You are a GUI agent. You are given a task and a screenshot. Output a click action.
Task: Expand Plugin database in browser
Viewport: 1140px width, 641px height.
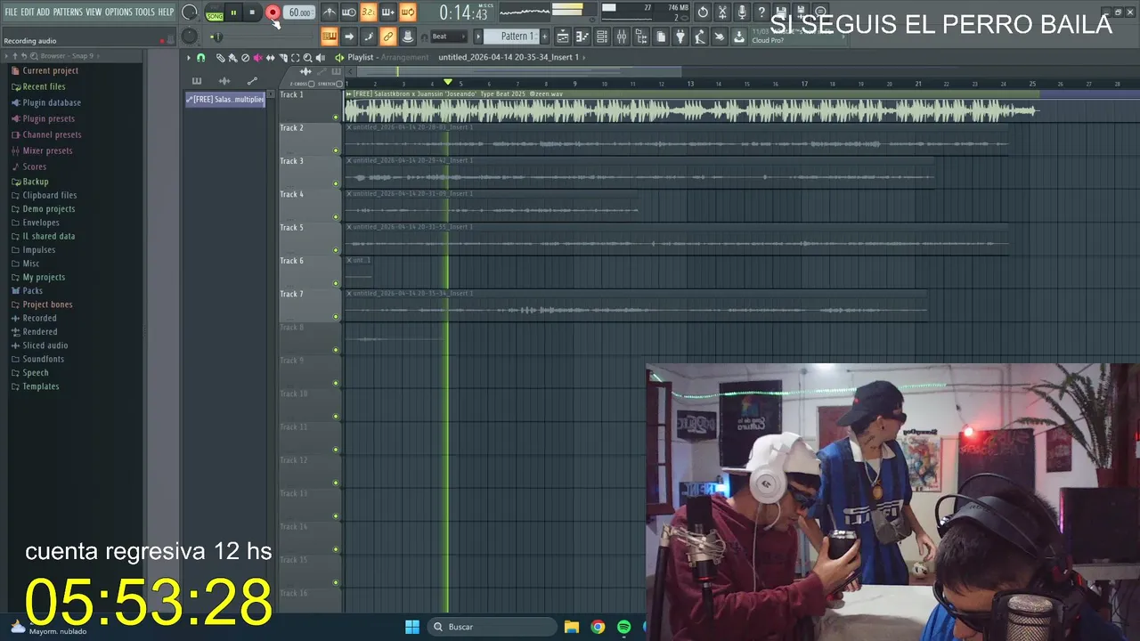click(x=45, y=102)
